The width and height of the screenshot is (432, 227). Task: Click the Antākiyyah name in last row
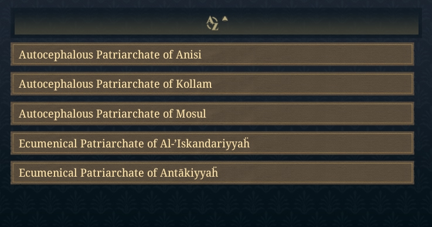pyautogui.click(x=189, y=173)
